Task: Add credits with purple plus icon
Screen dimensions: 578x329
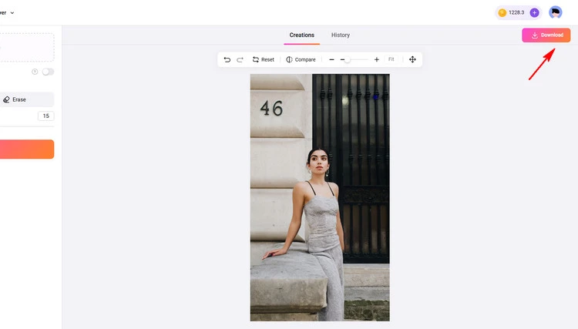Action: click(534, 12)
